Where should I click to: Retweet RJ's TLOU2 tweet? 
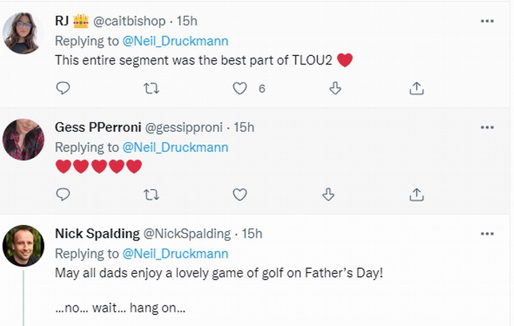151,88
